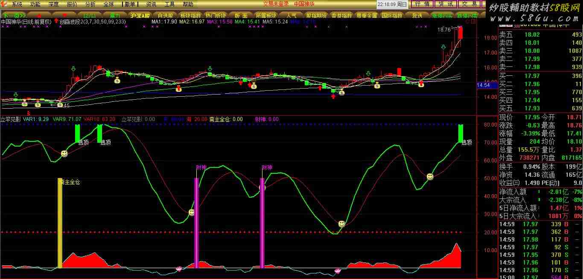This screenshot has height=279, width=583.
Task: Click the 行情 button at top right
Action: point(422,4)
